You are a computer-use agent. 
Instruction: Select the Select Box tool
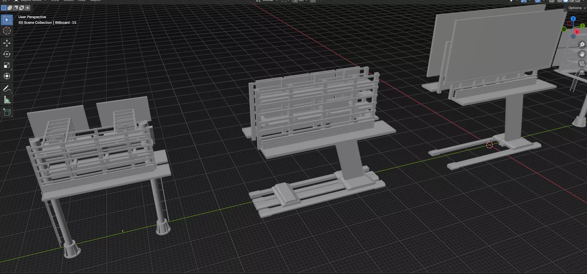(7, 20)
